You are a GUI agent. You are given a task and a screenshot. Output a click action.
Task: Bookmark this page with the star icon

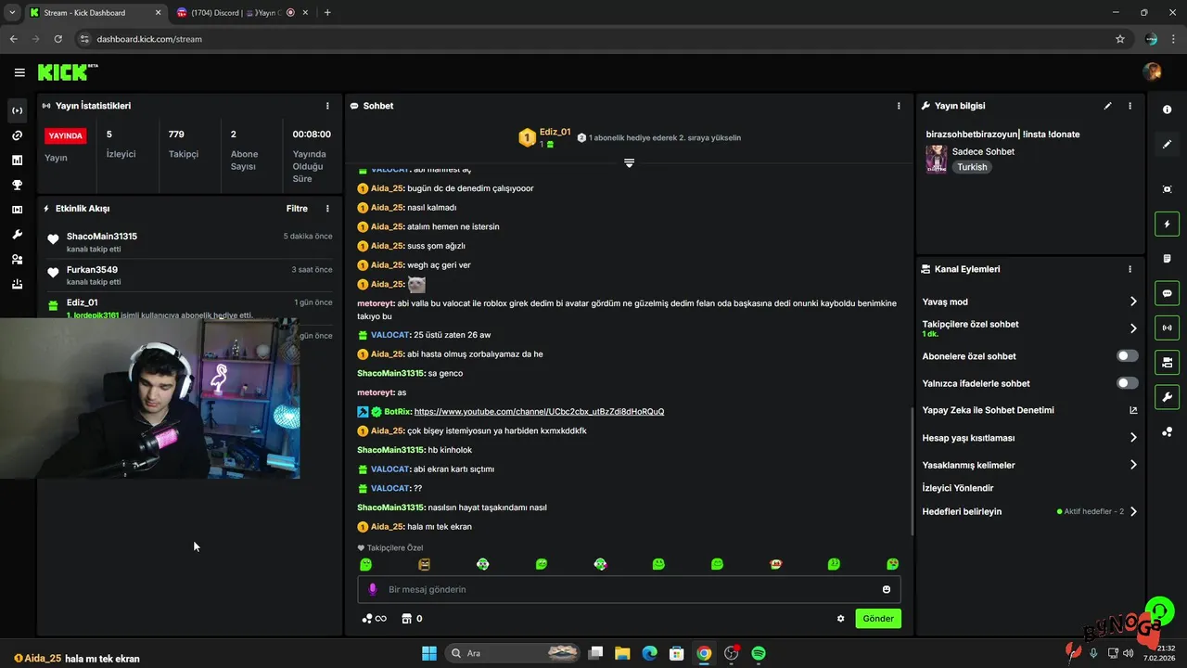pyautogui.click(x=1120, y=39)
